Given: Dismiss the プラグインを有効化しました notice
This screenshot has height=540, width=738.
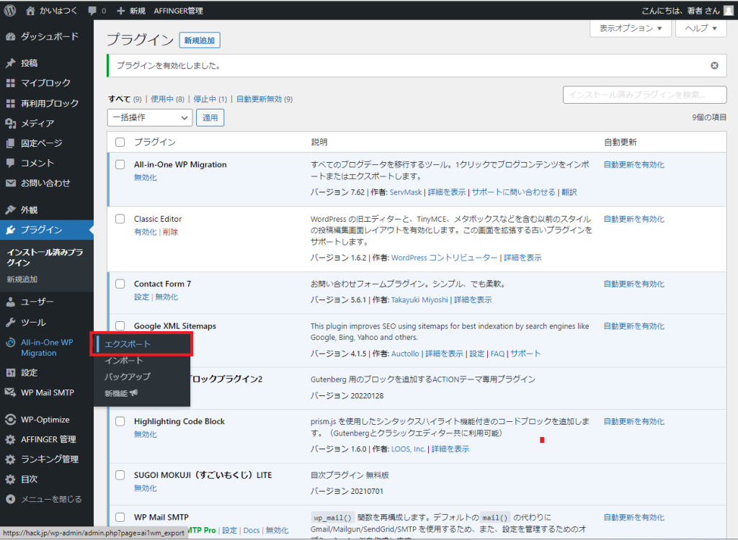Looking at the screenshot, I should 714,66.
